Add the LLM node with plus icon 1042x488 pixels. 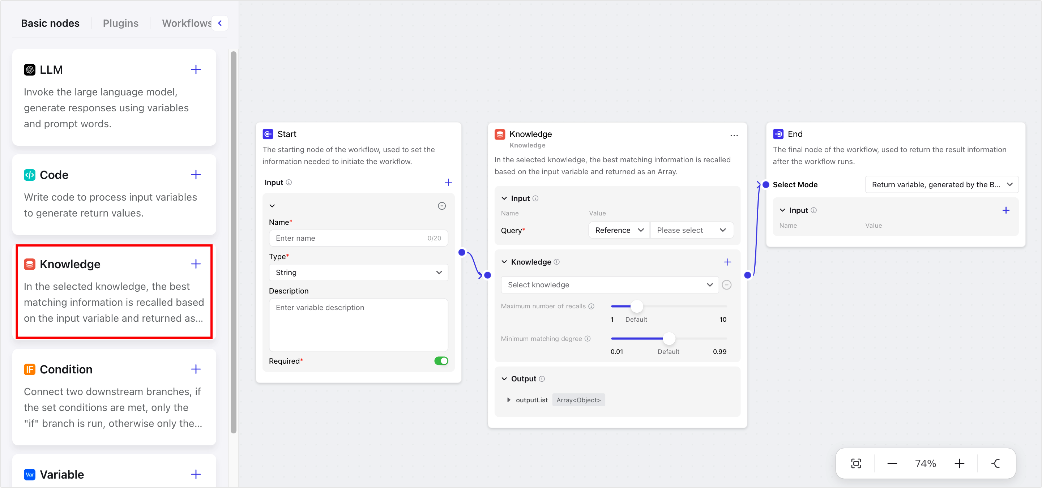click(196, 69)
